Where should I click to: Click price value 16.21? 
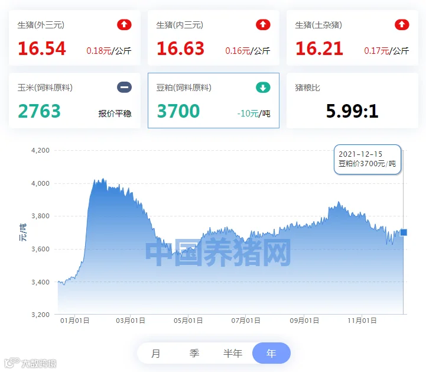[x=319, y=48]
